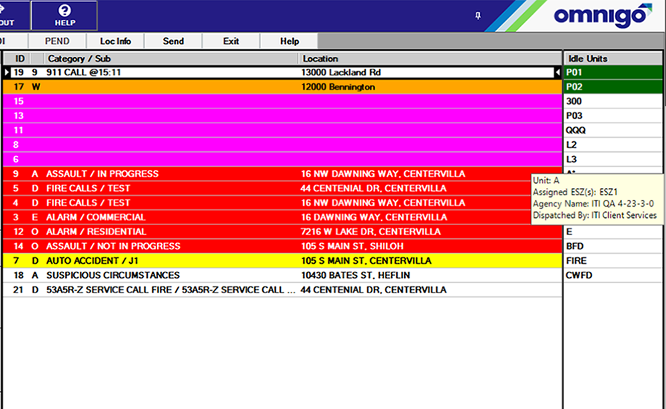Sort by the ID column header
Viewport: 666px width, 409px height.
point(19,59)
